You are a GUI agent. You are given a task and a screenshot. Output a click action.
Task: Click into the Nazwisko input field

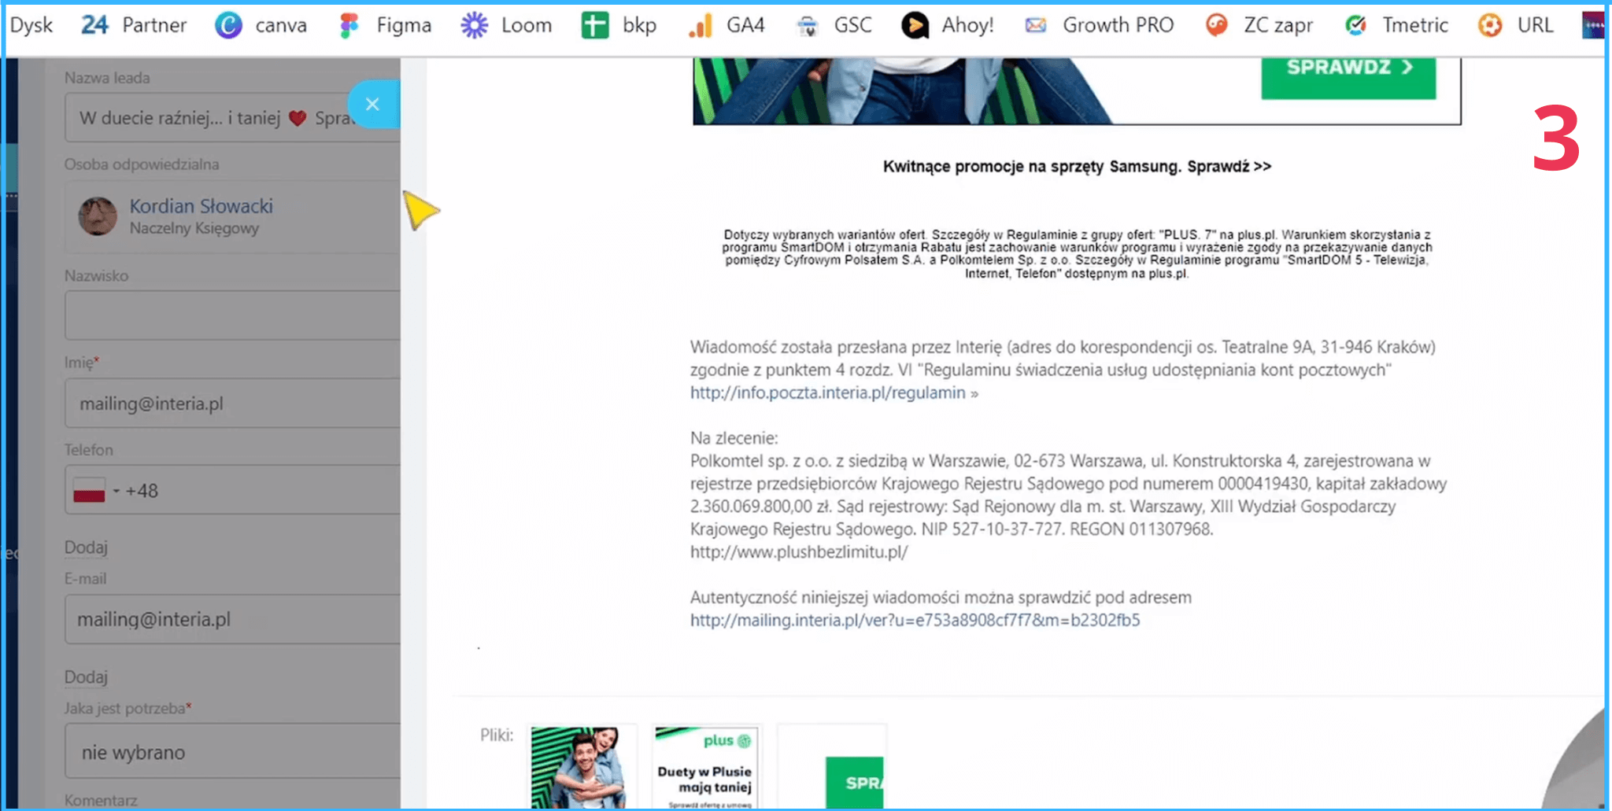232,315
